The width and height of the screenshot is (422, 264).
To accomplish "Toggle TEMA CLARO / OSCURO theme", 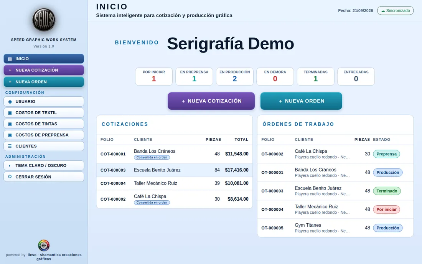I will click(44, 165).
